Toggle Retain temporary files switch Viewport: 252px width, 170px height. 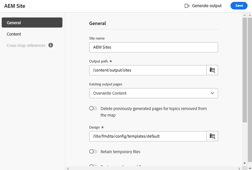93,152
